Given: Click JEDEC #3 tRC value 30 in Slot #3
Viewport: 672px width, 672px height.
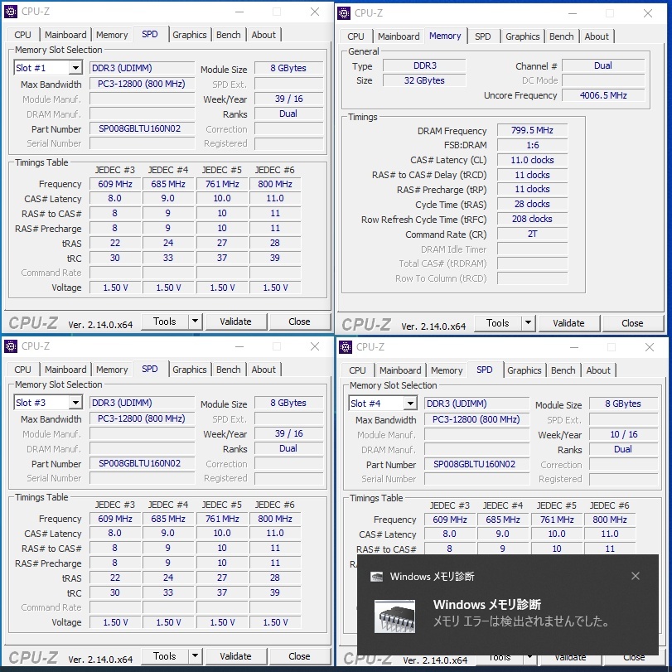Looking at the screenshot, I should click(x=115, y=592).
